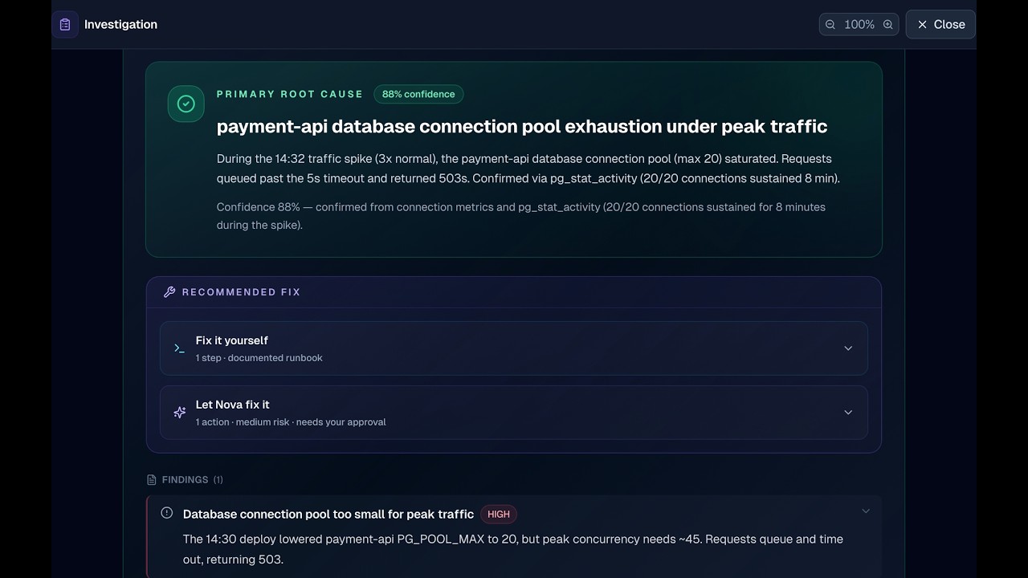
Task: Zoom in with the plus magnifier icon
Action: (887, 25)
